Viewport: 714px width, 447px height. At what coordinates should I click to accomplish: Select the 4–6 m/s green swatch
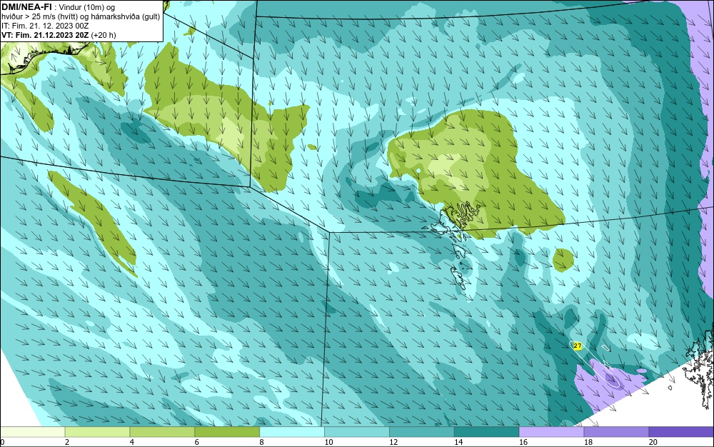pos(162,432)
